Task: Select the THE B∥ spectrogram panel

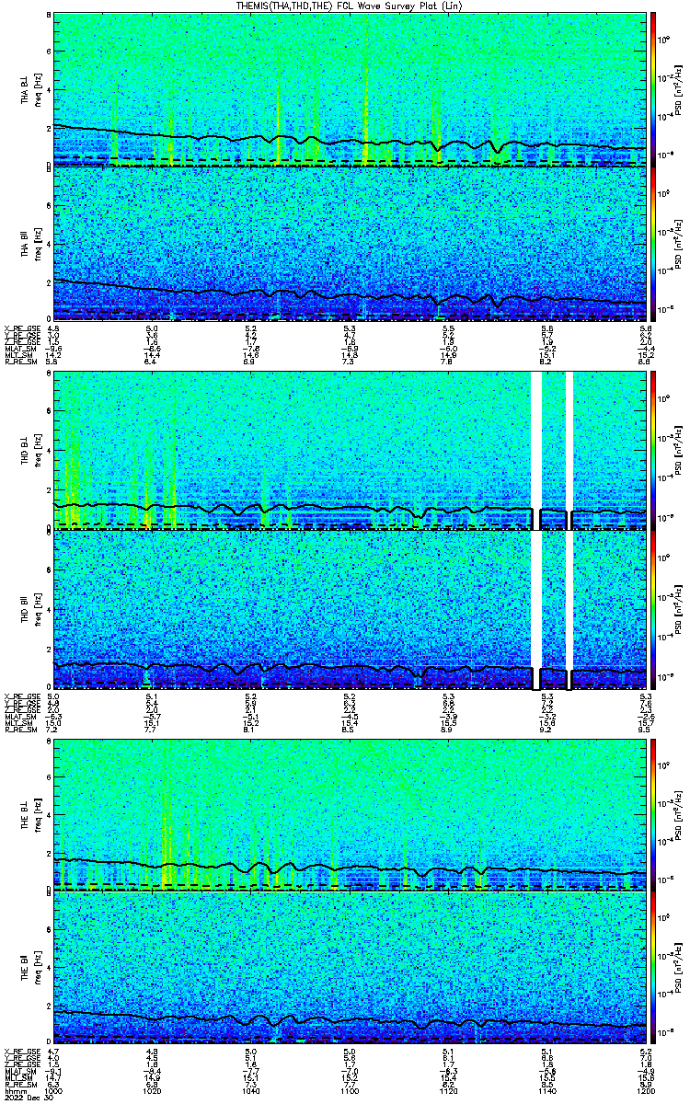Action: pos(350,967)
